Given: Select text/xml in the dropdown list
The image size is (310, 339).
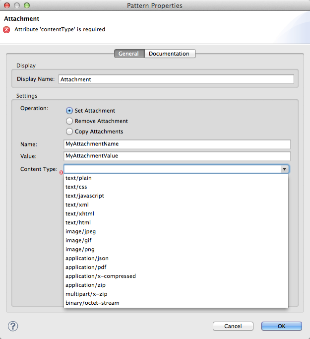Looking at the screenshot, I should [78, 204].
